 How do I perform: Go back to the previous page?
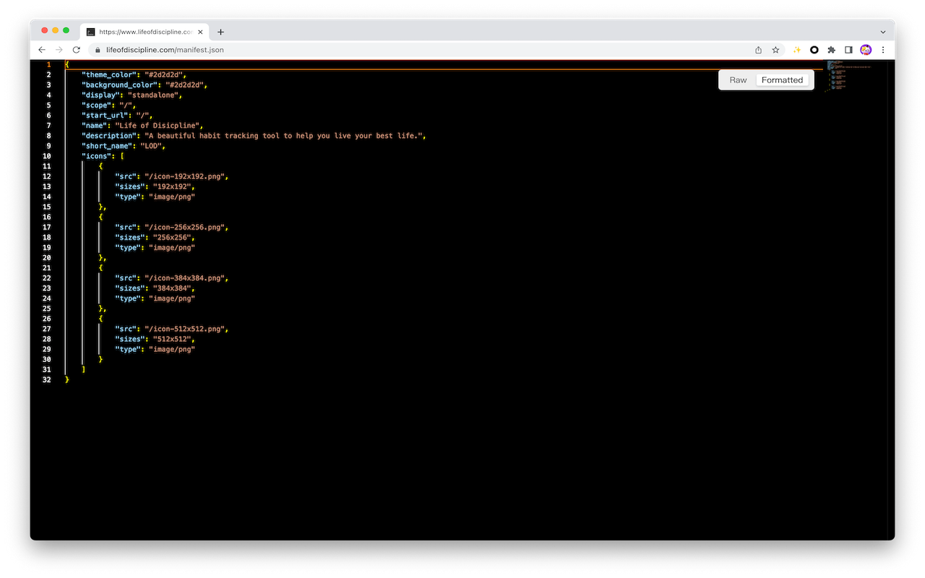pyautogui.click(x=42, y=50)
